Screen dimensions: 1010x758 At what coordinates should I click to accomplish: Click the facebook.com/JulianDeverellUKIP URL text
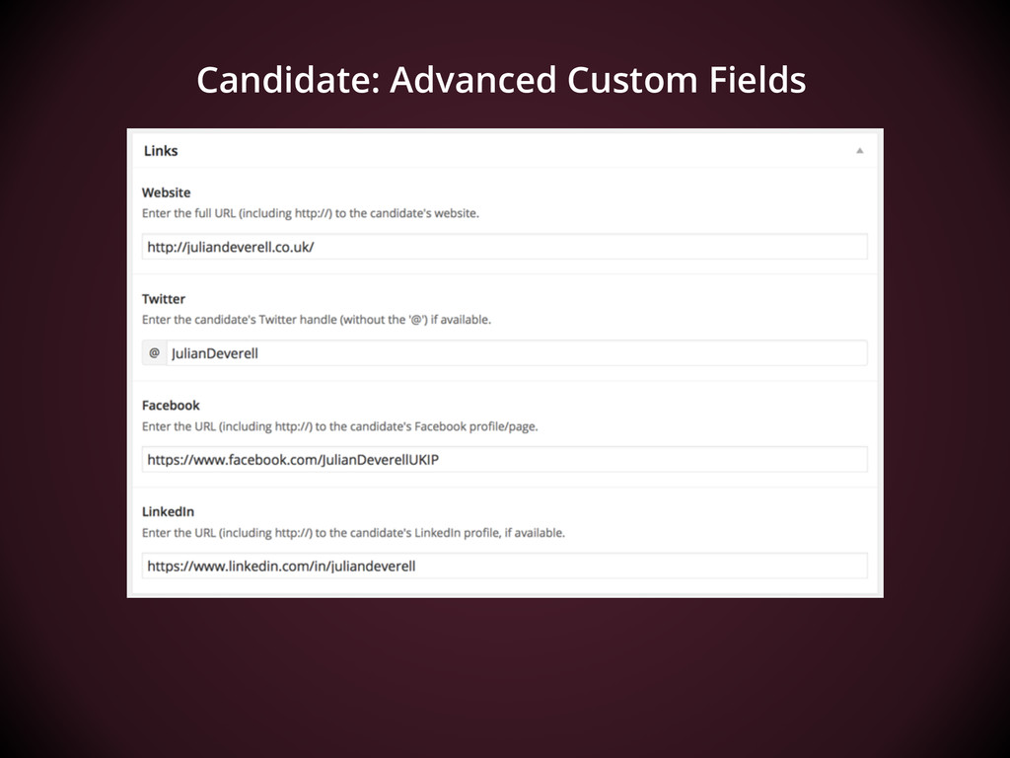(x=293, y=460)
